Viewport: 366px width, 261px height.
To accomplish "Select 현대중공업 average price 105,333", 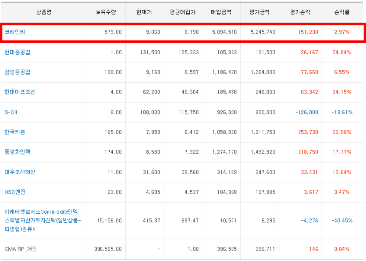I will click(189, 53).
